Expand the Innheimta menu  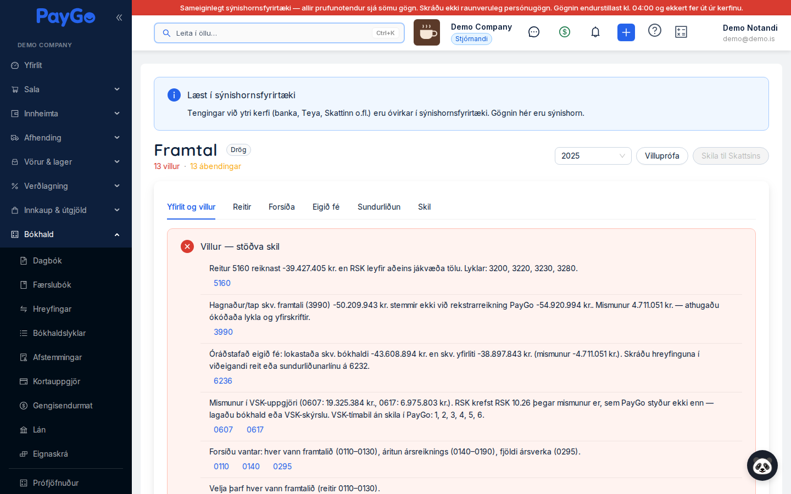coord(66,114)
